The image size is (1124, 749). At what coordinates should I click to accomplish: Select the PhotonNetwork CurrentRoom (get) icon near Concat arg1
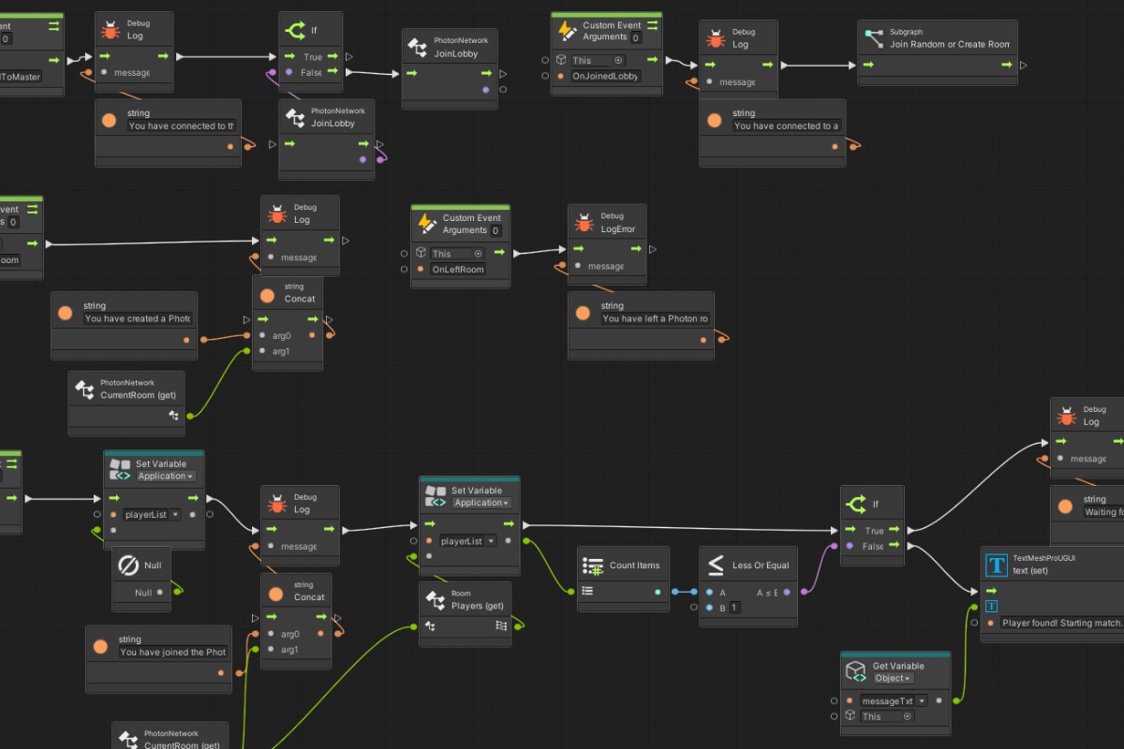coord(84,389)
